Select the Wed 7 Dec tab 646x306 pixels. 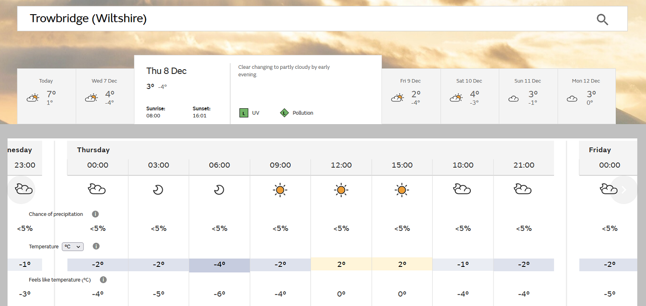(x=104, y=96)
